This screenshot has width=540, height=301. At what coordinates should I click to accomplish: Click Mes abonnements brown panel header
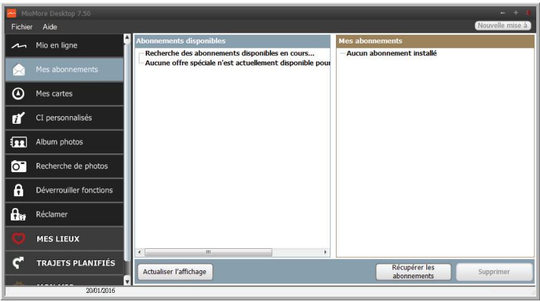point(435,41)
